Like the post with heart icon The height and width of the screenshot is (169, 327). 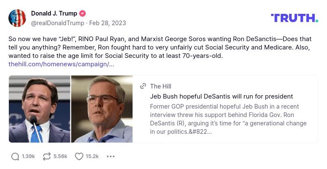click(79, 156)
